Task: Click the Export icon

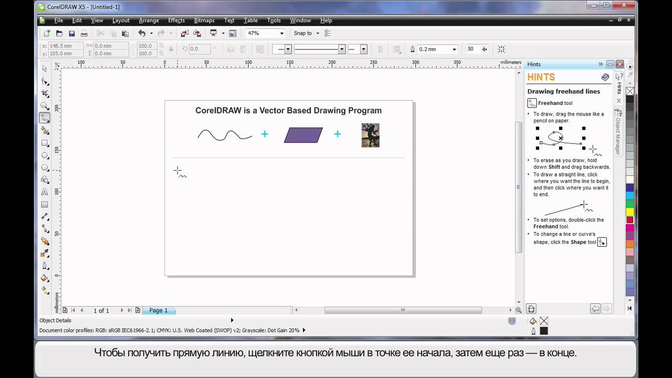Action: (x=197, y=33)
